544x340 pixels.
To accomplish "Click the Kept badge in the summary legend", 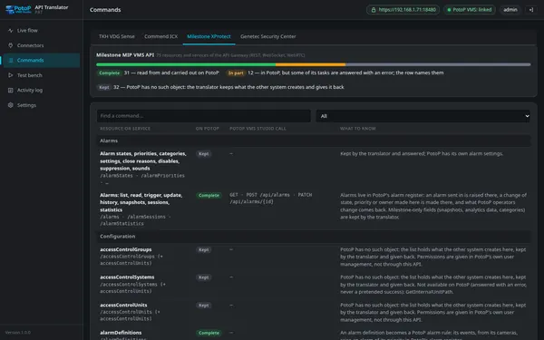I will coord(104,87).
